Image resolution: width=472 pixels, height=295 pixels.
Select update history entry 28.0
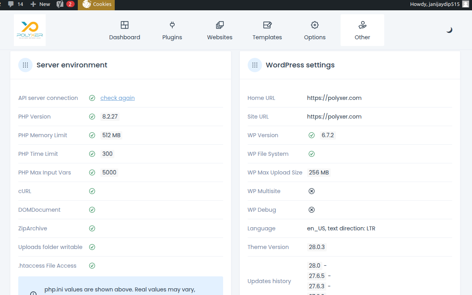(x=314, y=266)
